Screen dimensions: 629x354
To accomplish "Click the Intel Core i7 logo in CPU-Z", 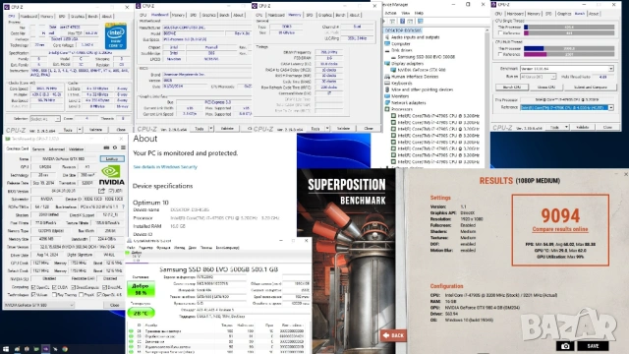I will coord(116,36).
